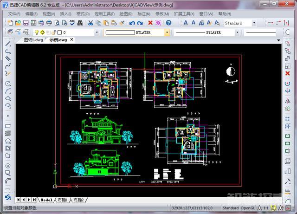
Task: Open Find with the binoculars icon
Action: point(80,23)
